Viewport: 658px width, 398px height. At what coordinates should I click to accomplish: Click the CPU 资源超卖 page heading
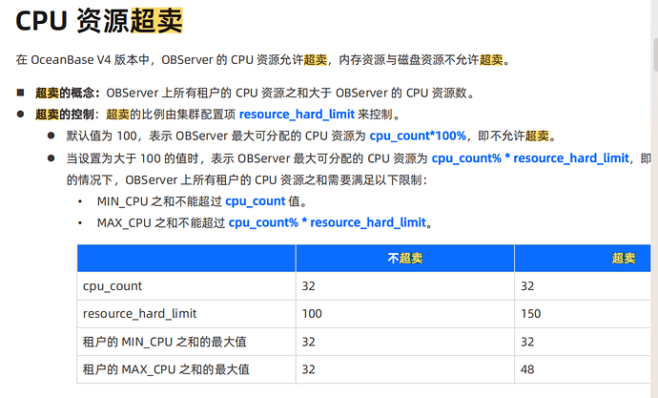coord(99,21)
